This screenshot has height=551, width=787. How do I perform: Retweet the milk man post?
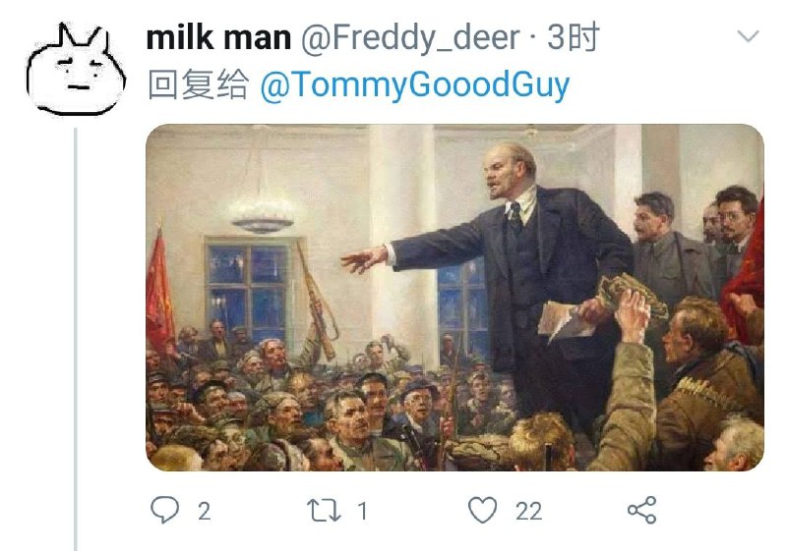324,511
